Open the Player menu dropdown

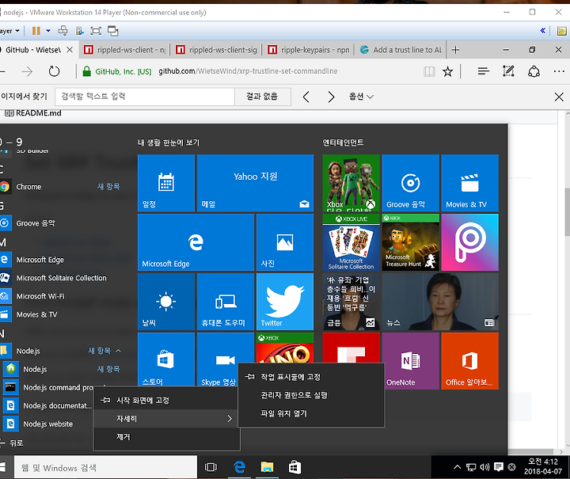tap(9, 31)
